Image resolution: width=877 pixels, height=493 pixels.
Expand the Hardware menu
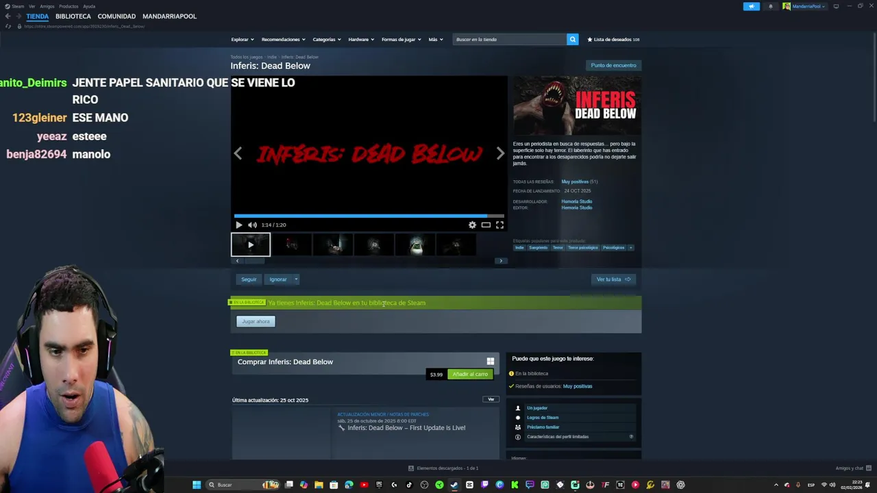click(x=361, y=39)
